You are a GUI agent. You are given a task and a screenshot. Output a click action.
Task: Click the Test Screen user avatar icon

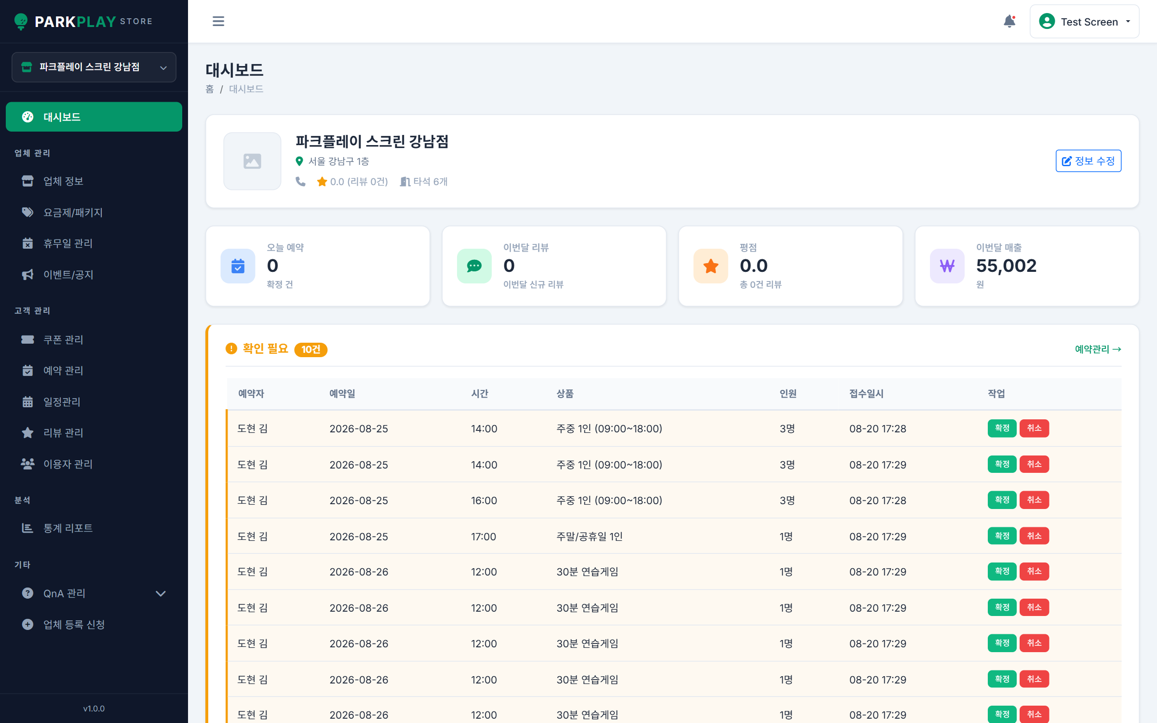pos(1047,21)
